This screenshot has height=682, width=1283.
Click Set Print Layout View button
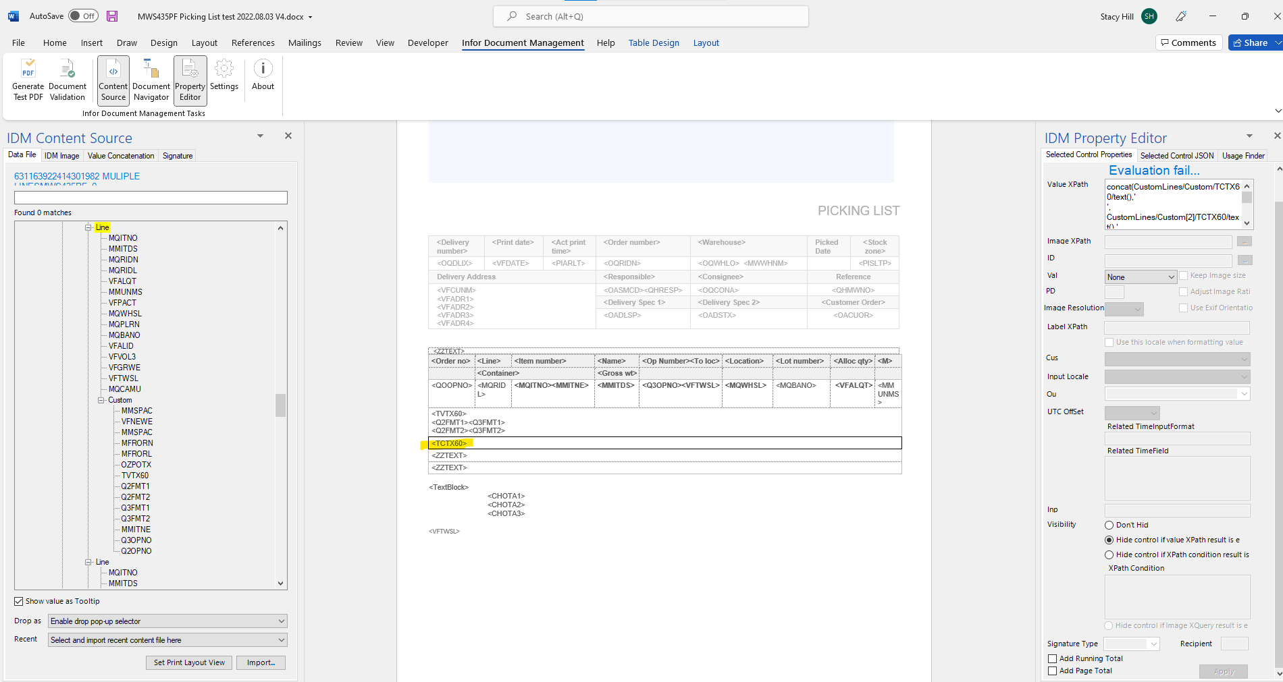coord(189,662)
